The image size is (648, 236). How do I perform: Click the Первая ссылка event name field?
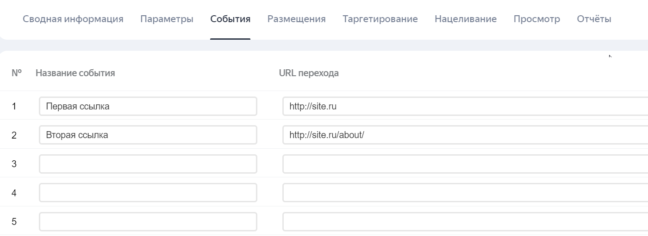click(148, 106)
